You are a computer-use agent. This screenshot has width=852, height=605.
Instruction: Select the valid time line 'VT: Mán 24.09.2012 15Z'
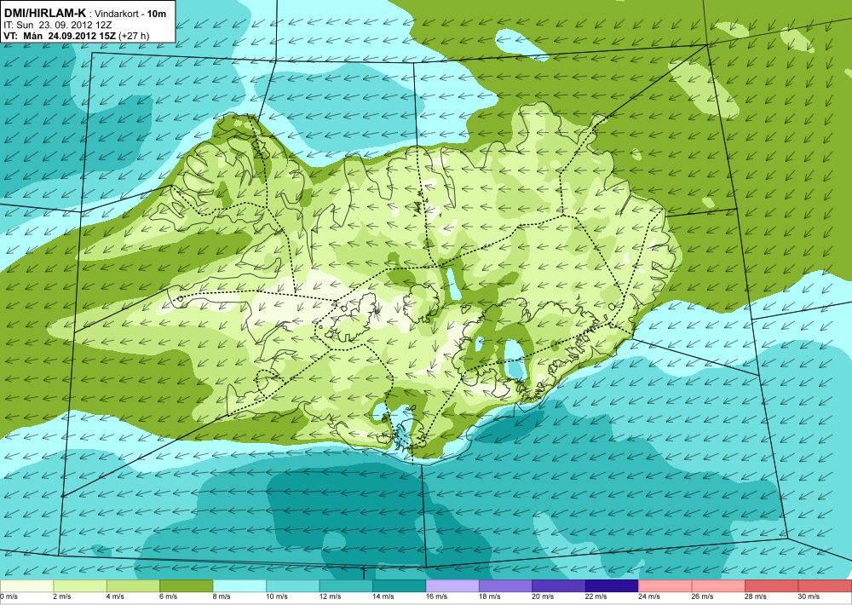point(60,36)
